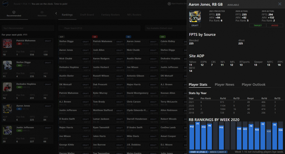Viewport: 285px width, 154px height.
Task: Click the QB column header badge
Action: (94, 37)
